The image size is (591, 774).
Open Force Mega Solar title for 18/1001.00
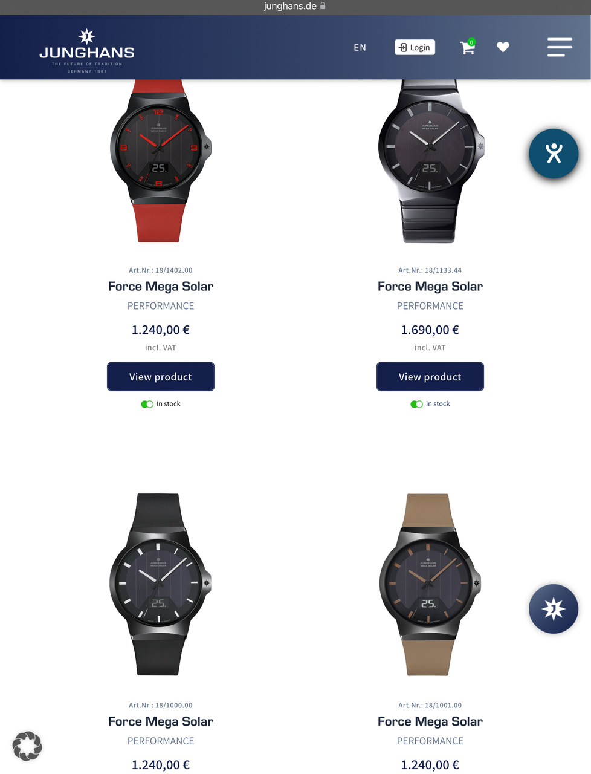(430, 721)
